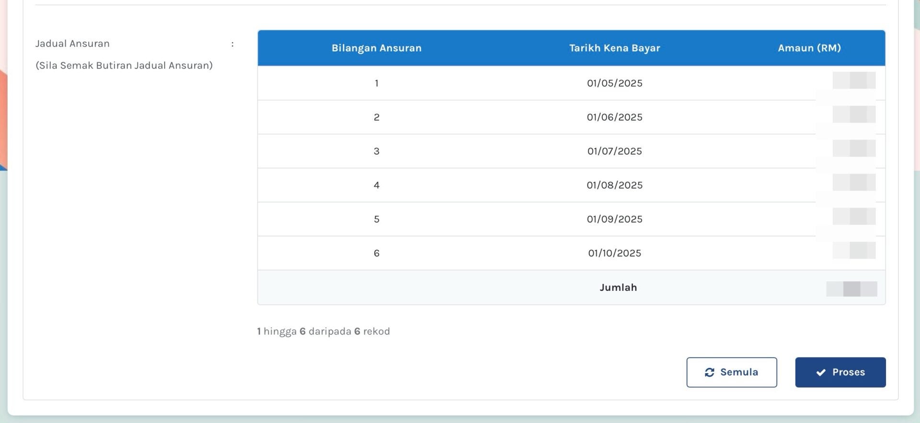Screen dimensions: 920x423
Task: Submit using the Proses button label
Action: coord(848,372)
